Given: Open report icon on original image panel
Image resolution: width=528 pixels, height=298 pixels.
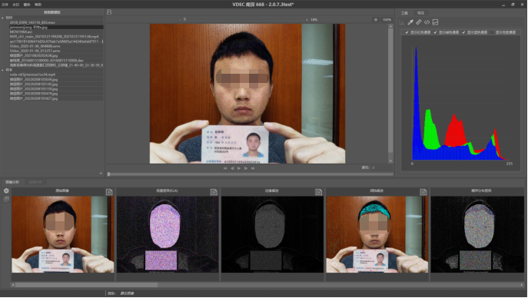Looking at the screenshot, I should [x=109, y=192].
